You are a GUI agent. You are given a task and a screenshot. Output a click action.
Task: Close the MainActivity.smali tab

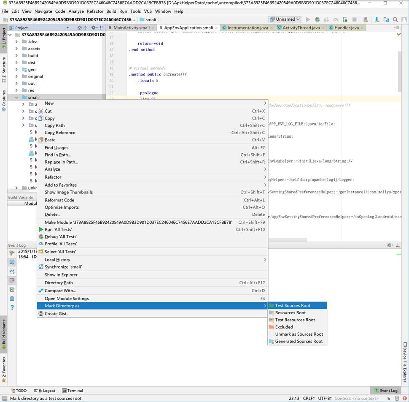[153, 28]
